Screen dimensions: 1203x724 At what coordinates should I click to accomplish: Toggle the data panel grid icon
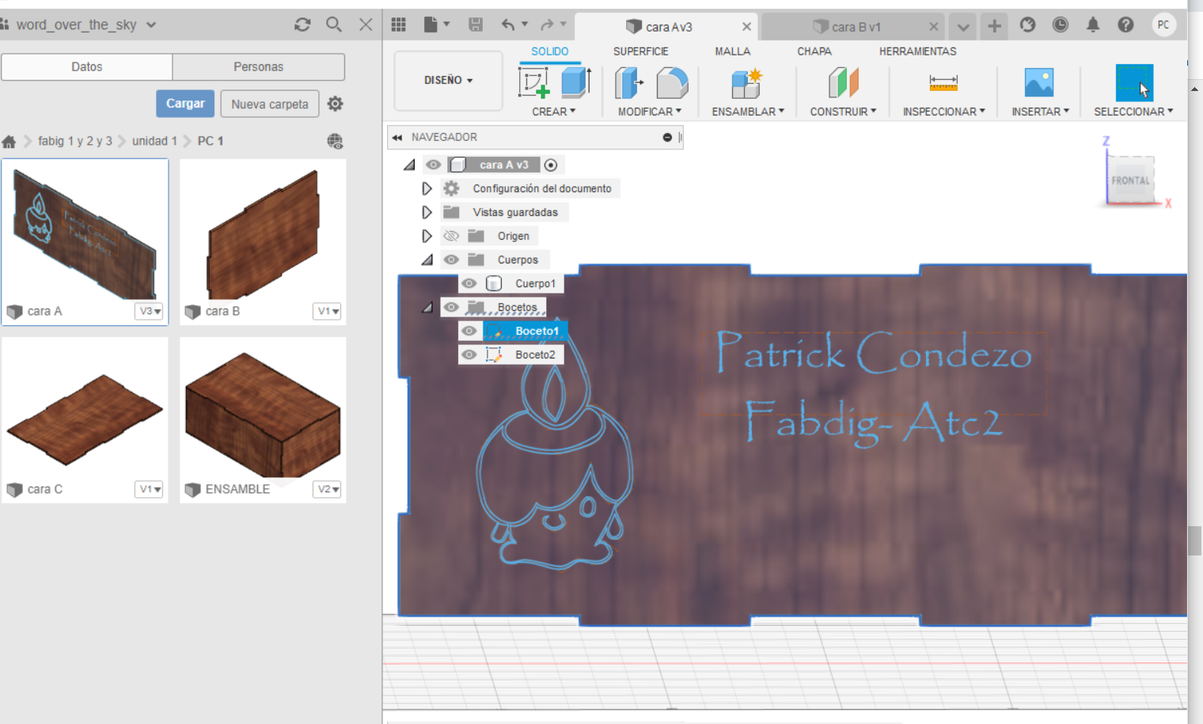coord(399,25)
